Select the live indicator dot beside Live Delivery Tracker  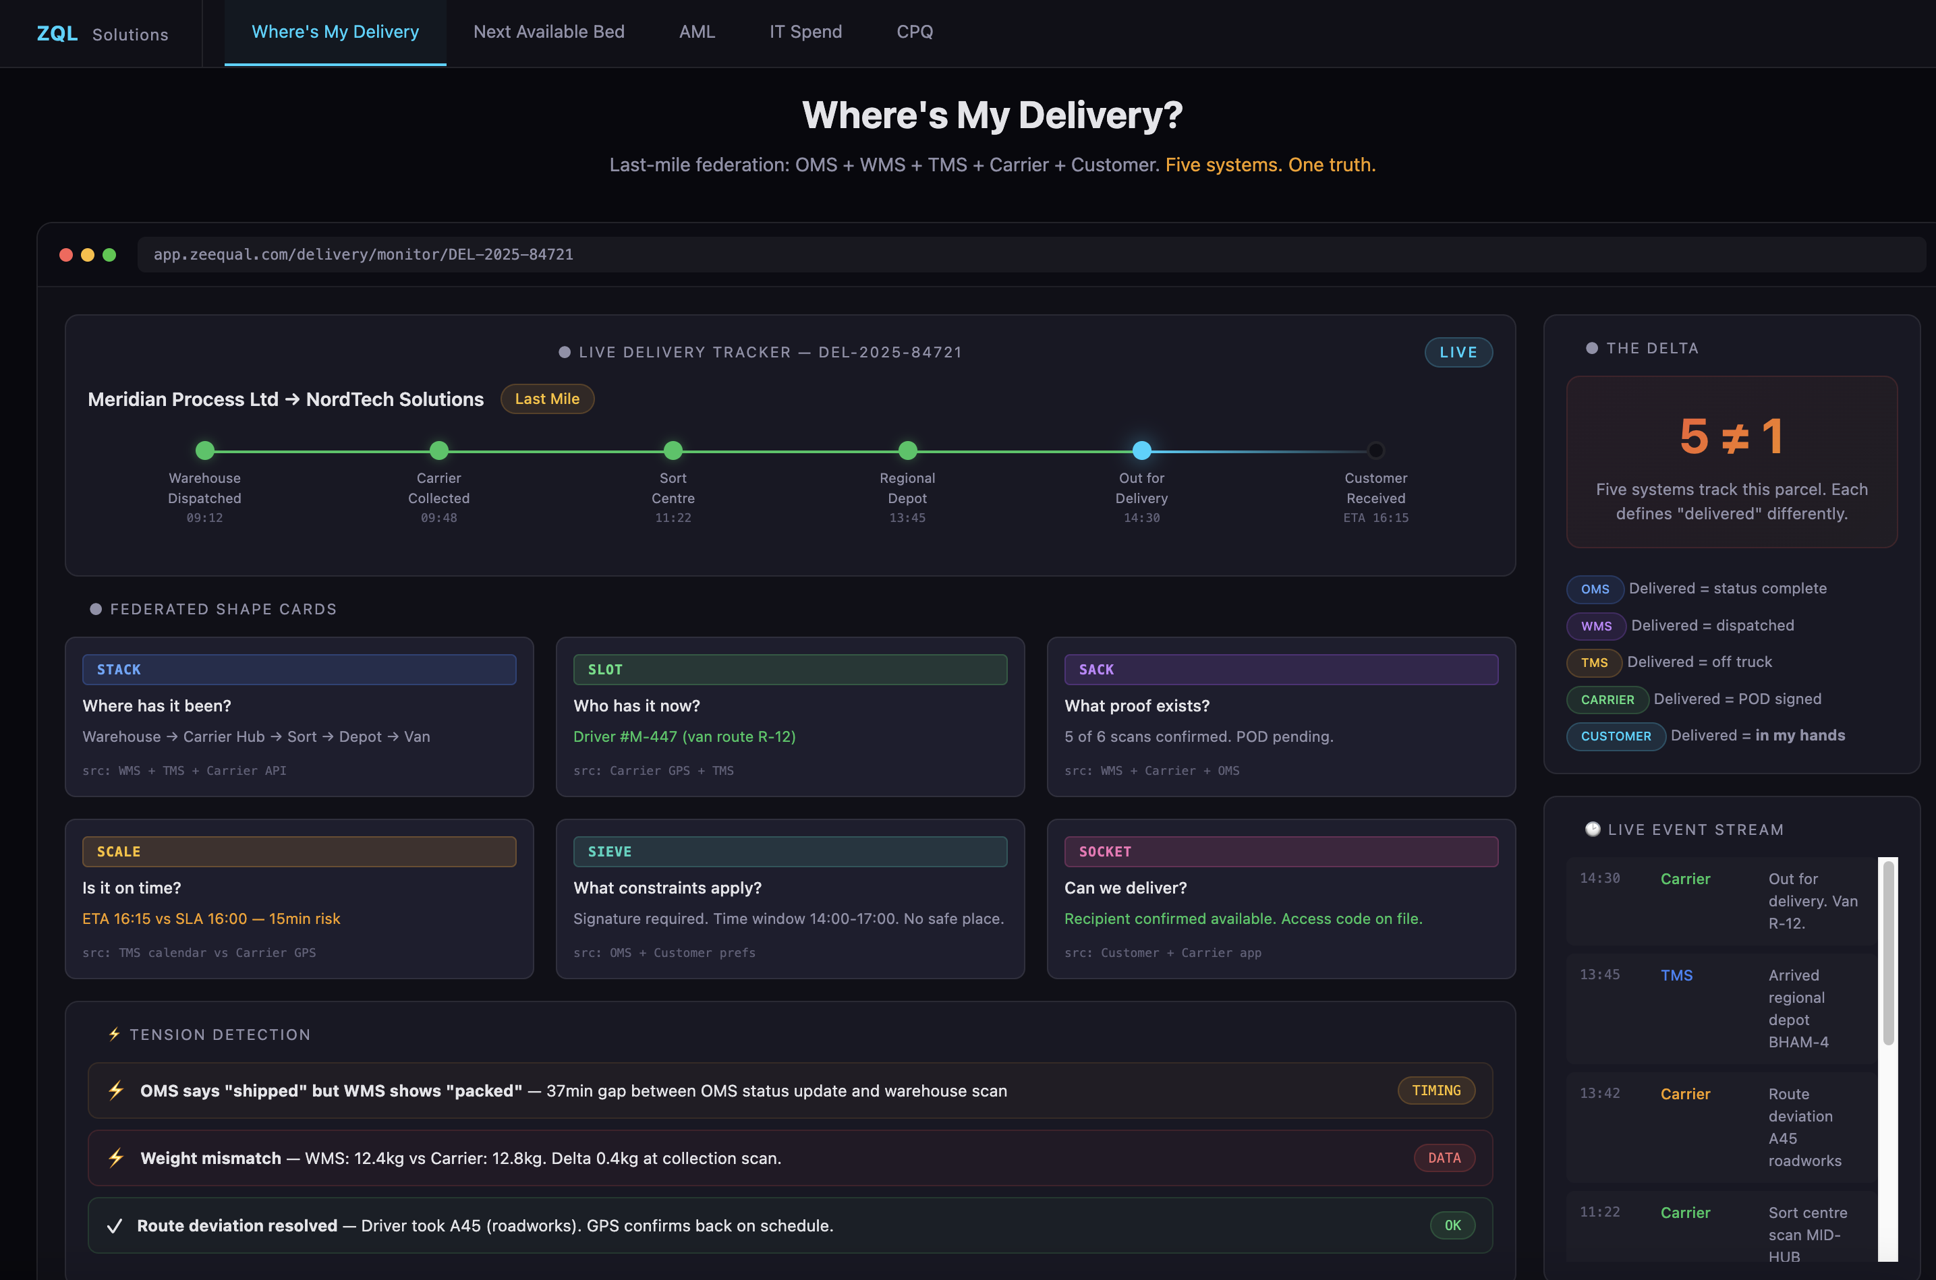564,352
